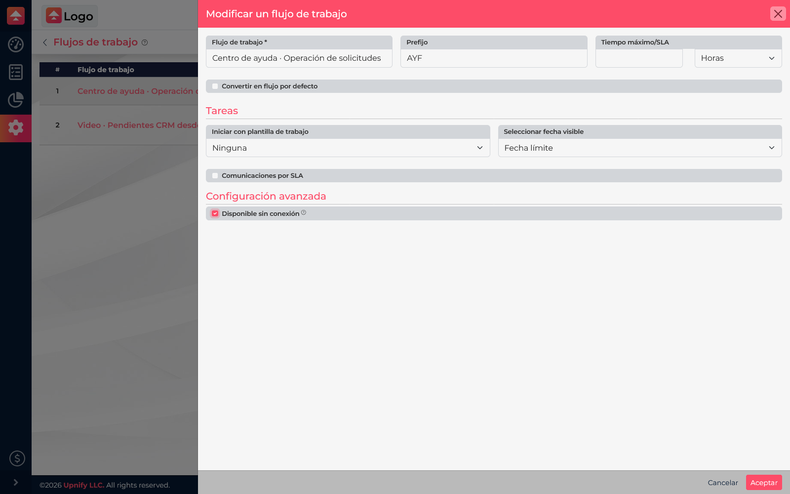Click the Upnify home icon at top of sidebar
The height and width of the screenshot is (494, 790).
tap(16, 16)
